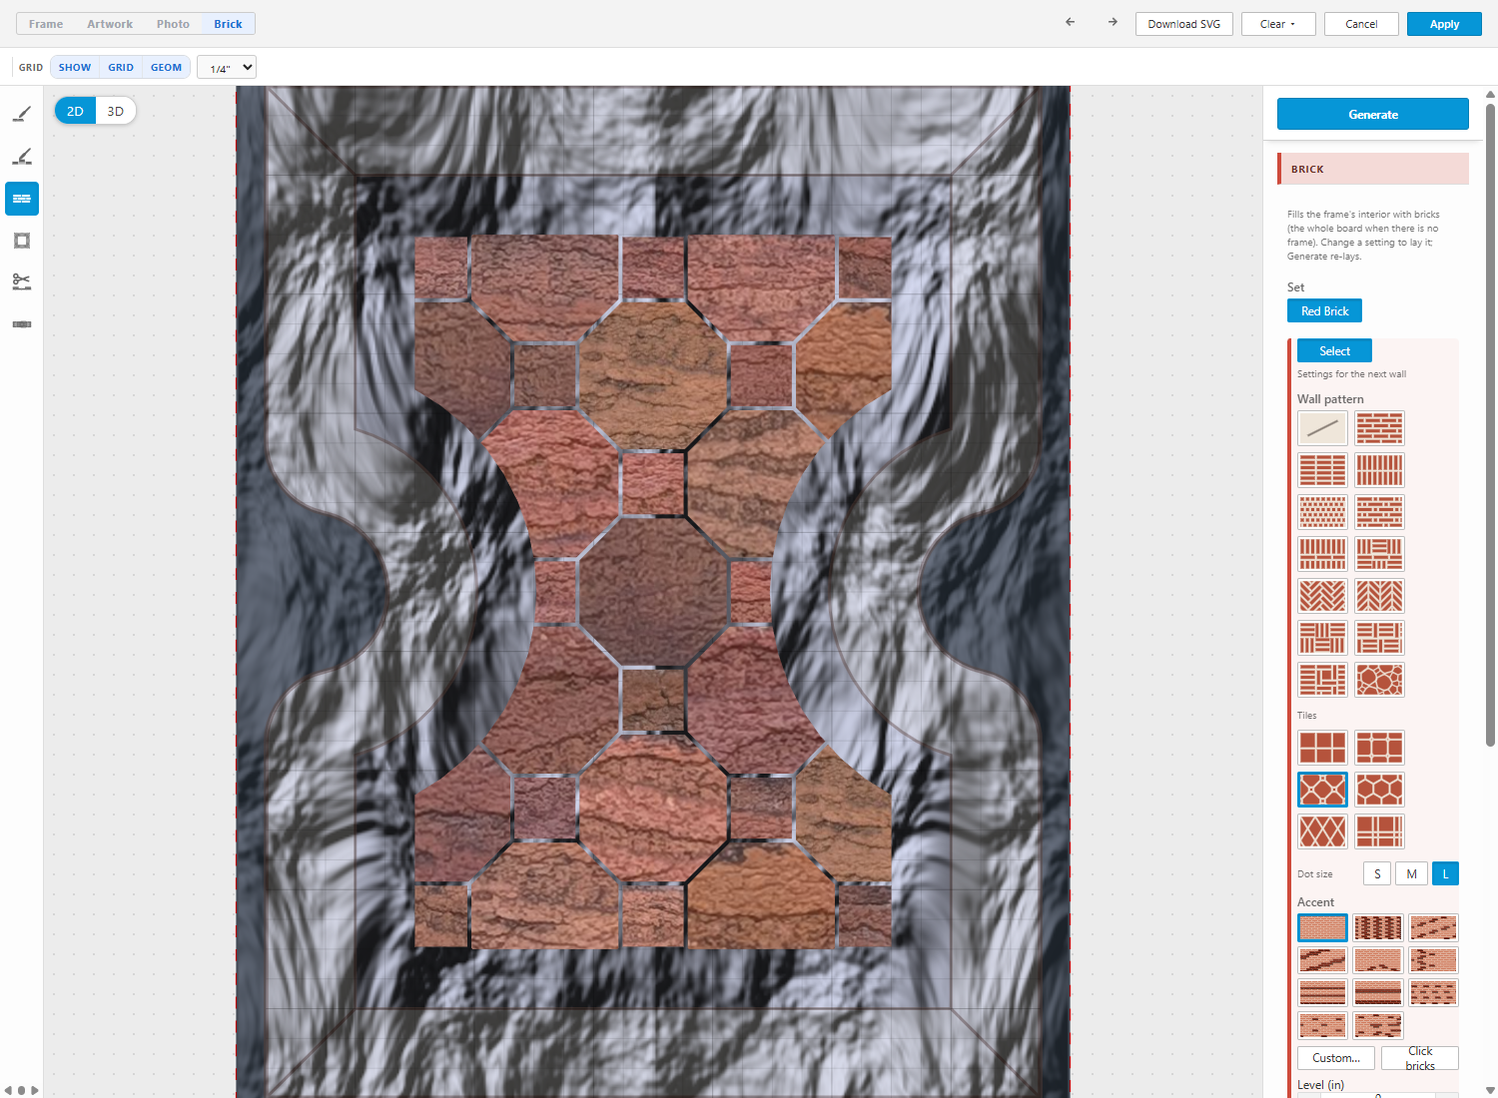
Task: Choose the chevron wall pattern
Action: click(x=1380, y=596)
